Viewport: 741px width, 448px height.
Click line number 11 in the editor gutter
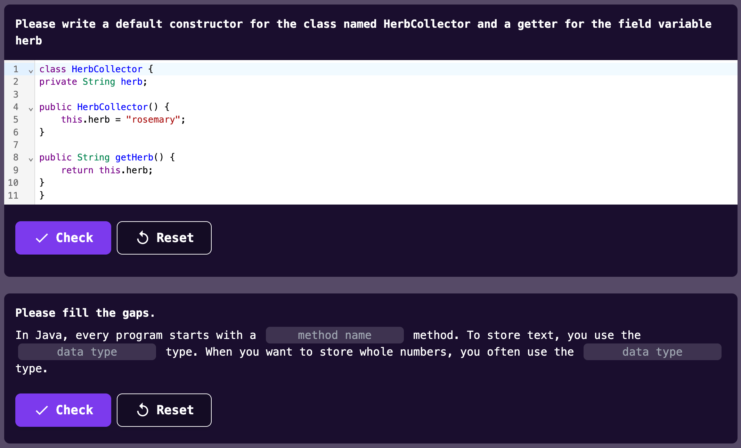click(13, 195)
